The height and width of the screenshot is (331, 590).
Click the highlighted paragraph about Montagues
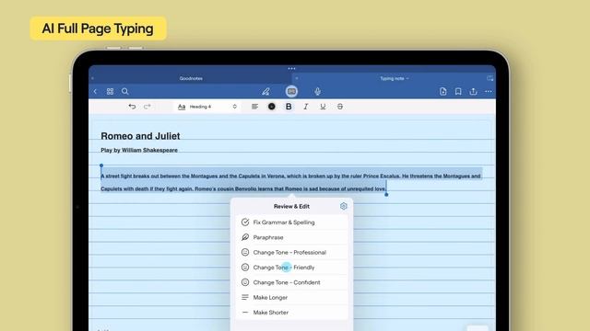(291, 182)
